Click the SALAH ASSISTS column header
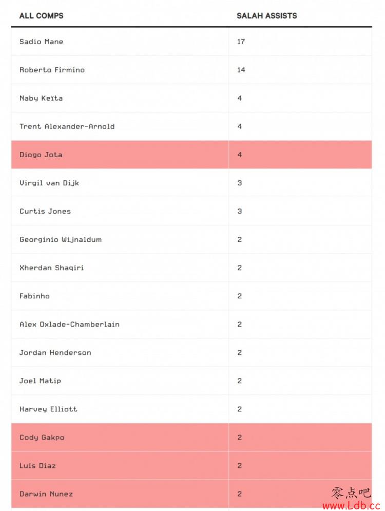 pos(267,15)
